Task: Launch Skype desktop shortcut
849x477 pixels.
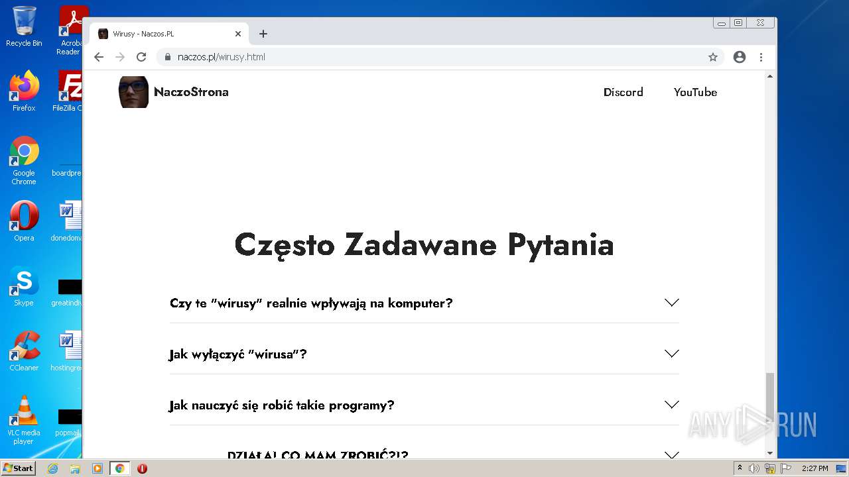Action: [24, 286]
